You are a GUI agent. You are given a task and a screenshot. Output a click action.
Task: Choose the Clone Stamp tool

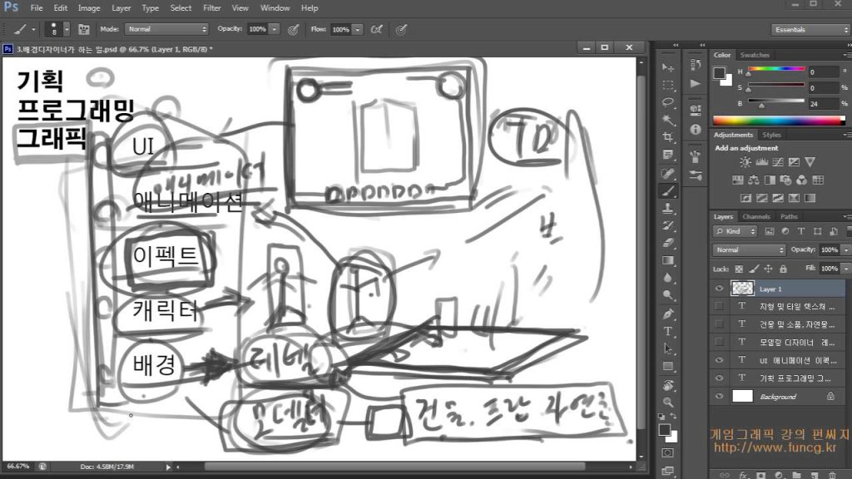pyautogui.click(x=667, y=208)
